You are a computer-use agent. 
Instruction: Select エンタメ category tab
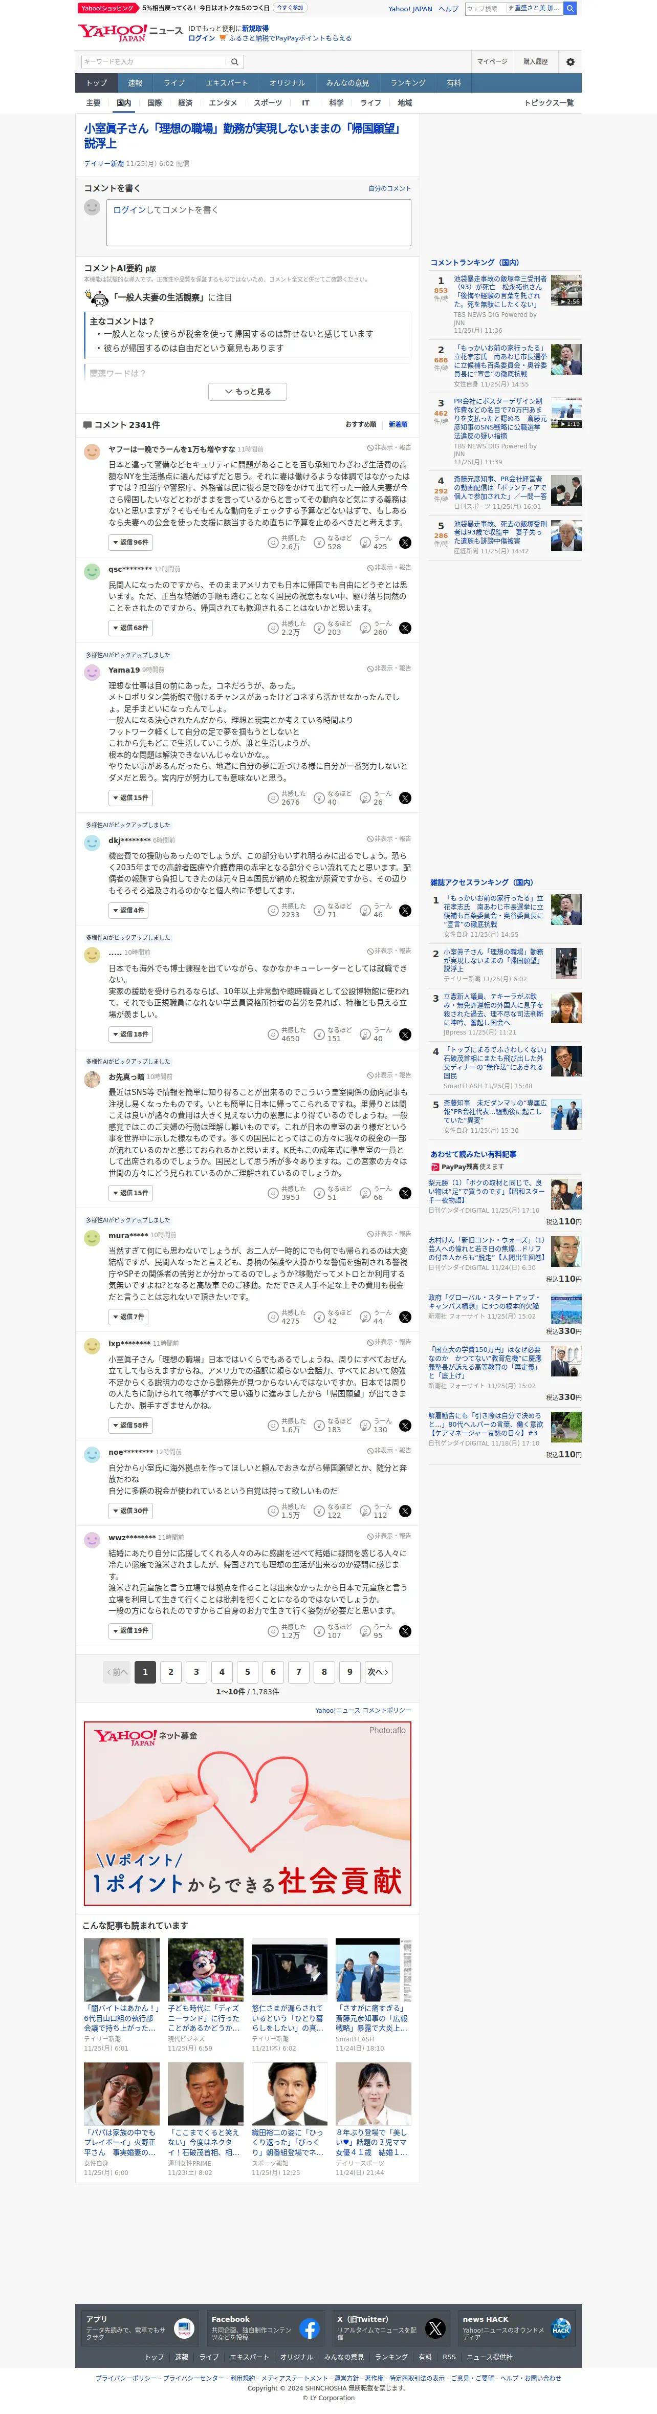[x=222, y=103]
